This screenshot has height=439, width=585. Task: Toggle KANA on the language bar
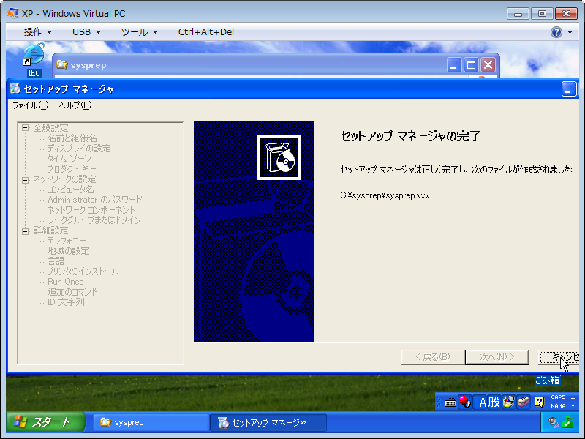558,406
